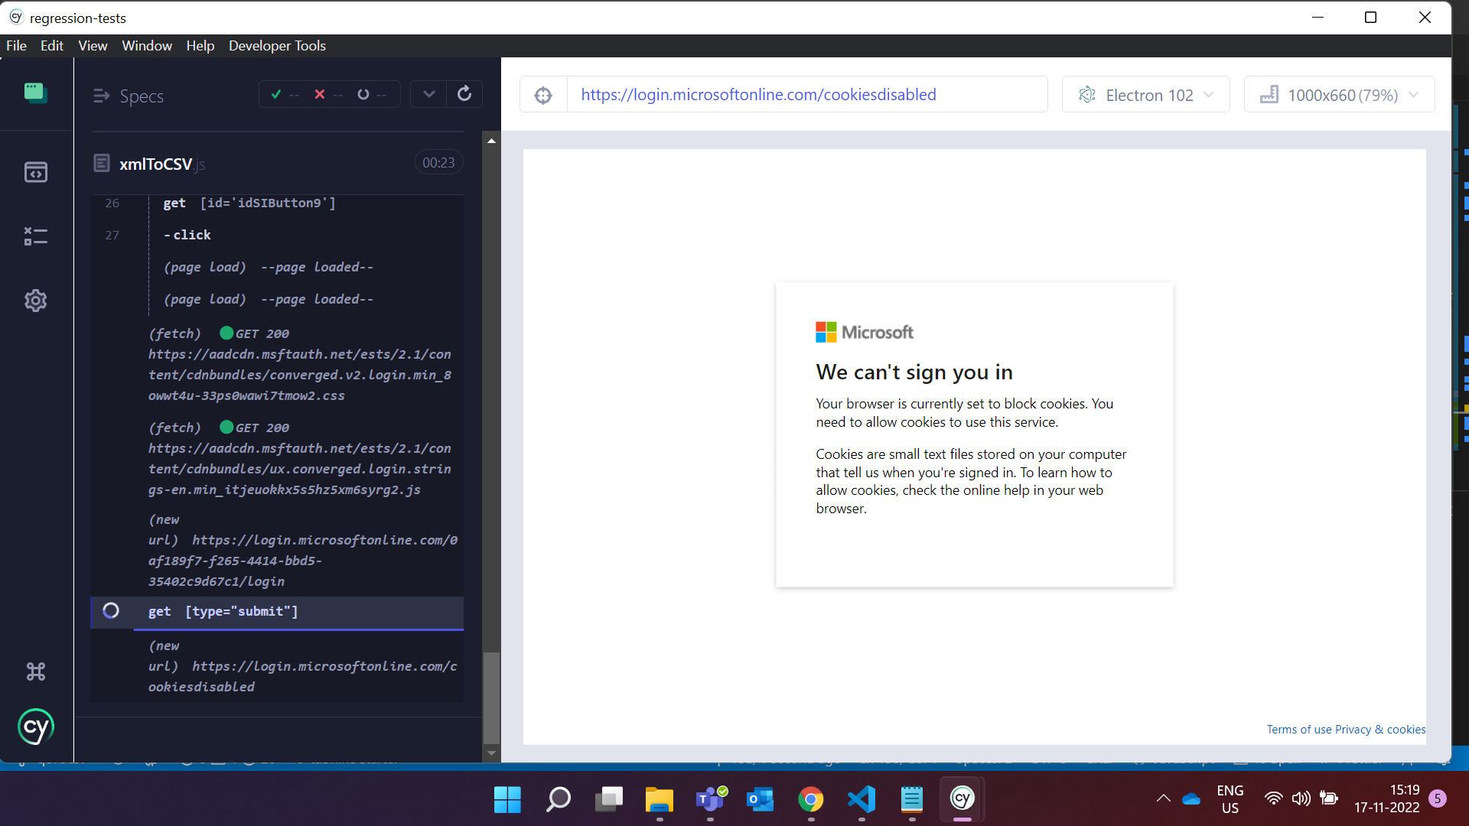Open the Edit menu
This screenshot has height=826, width=1469.
click(51, 46)
